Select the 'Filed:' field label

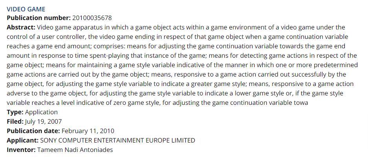coord(15,121)
